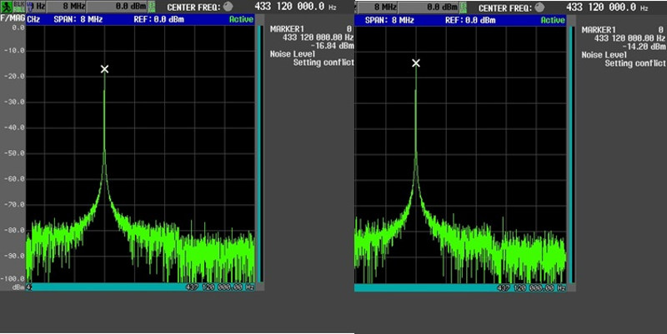Click stop frequency 437 120 000.00 Hz under -16.84 dBm plot
The width and height of the screenshot is (667, 334).
(x=219, y=287)
